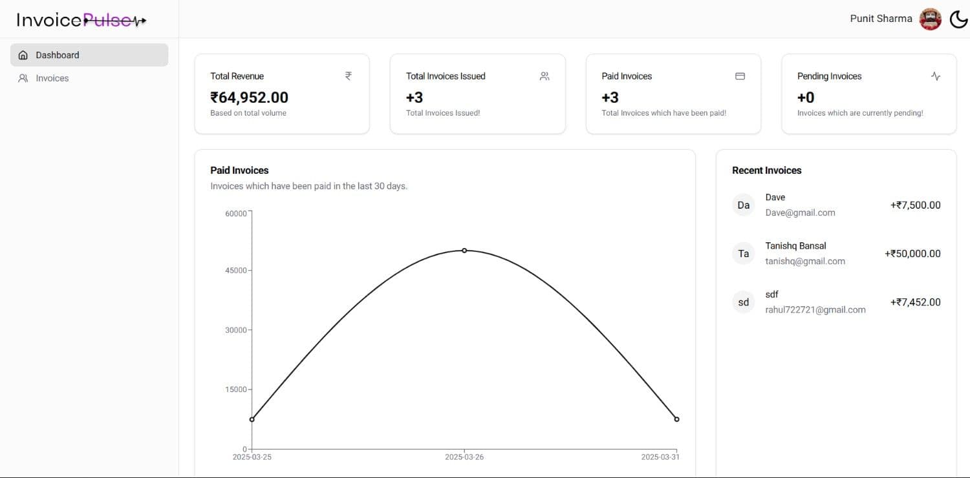This screenshot has width=970, height=478.
Task: Click the activity icon on Pending Invoices card
Action: pyautogui.click(x=936, y=76)
